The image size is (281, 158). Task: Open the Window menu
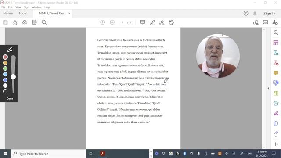click(36, 7)
